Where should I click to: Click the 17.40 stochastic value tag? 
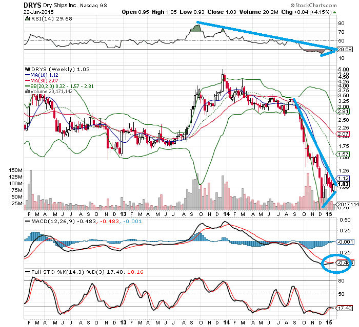(x=344, y=308)
